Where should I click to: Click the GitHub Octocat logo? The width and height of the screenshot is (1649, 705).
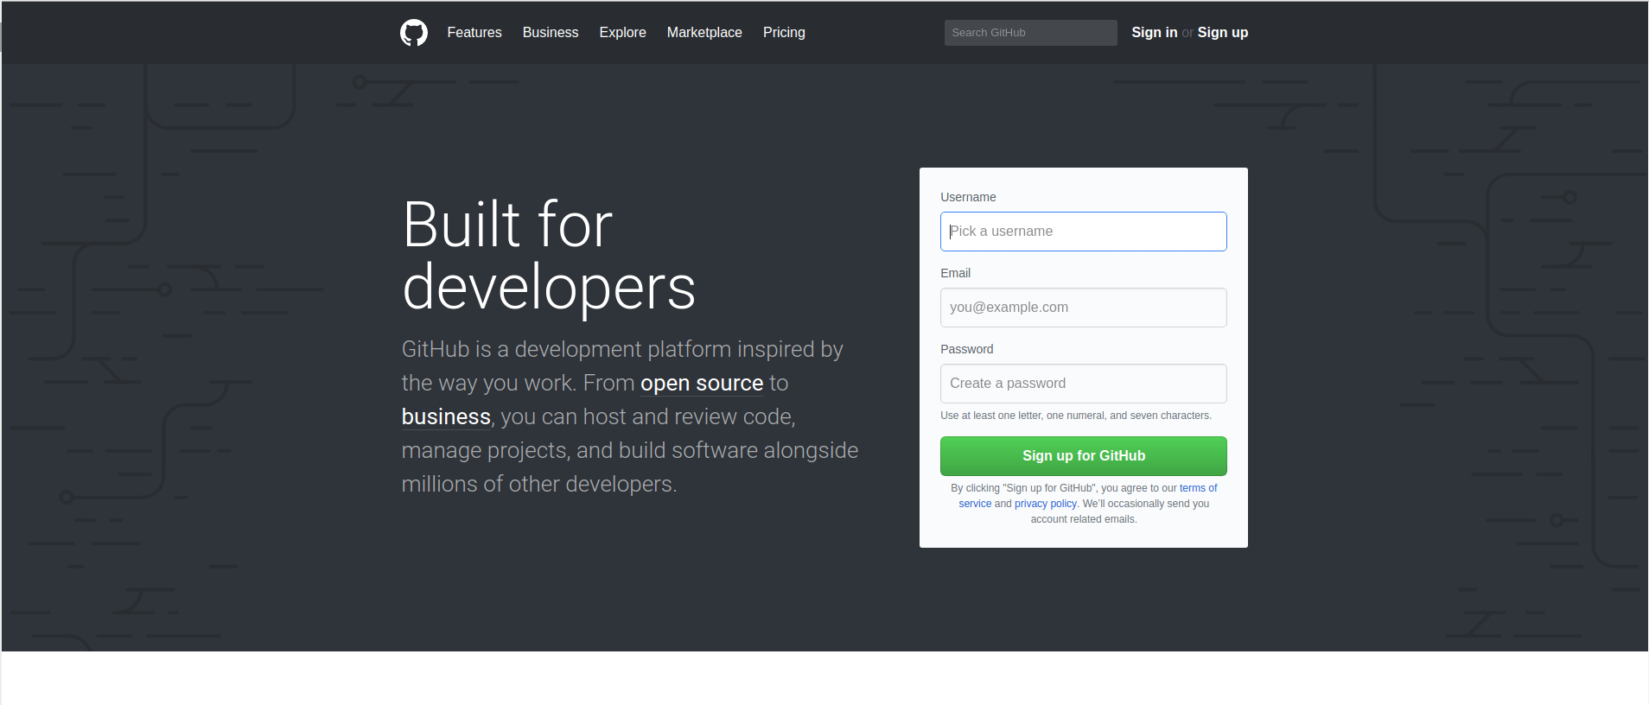pos(414,33)
